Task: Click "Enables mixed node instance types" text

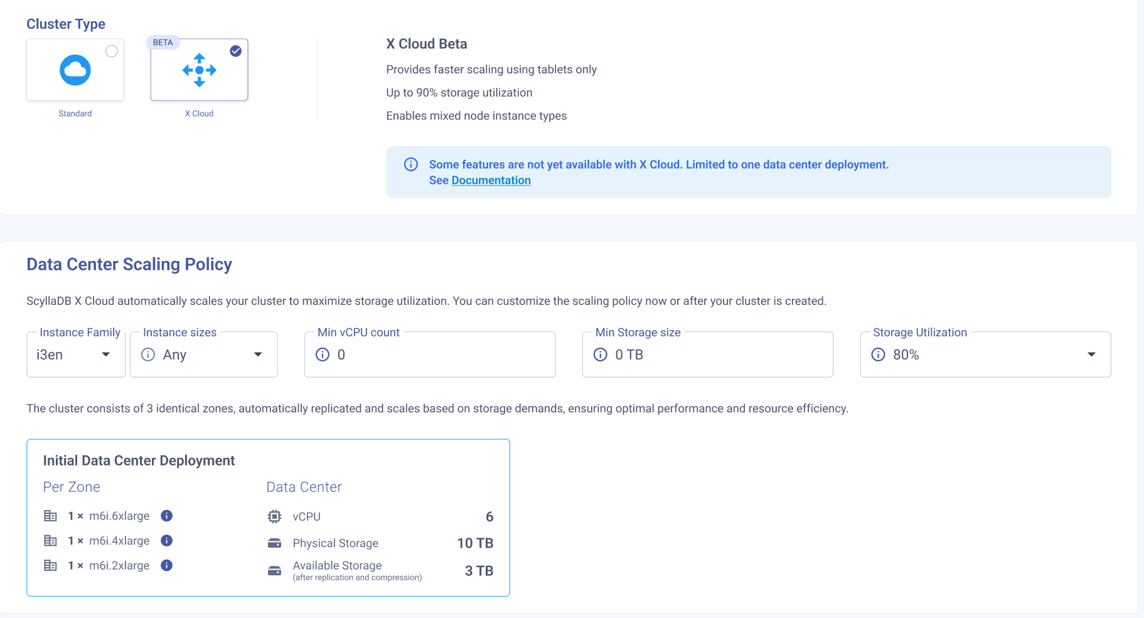Action: (x=476, y=116)
